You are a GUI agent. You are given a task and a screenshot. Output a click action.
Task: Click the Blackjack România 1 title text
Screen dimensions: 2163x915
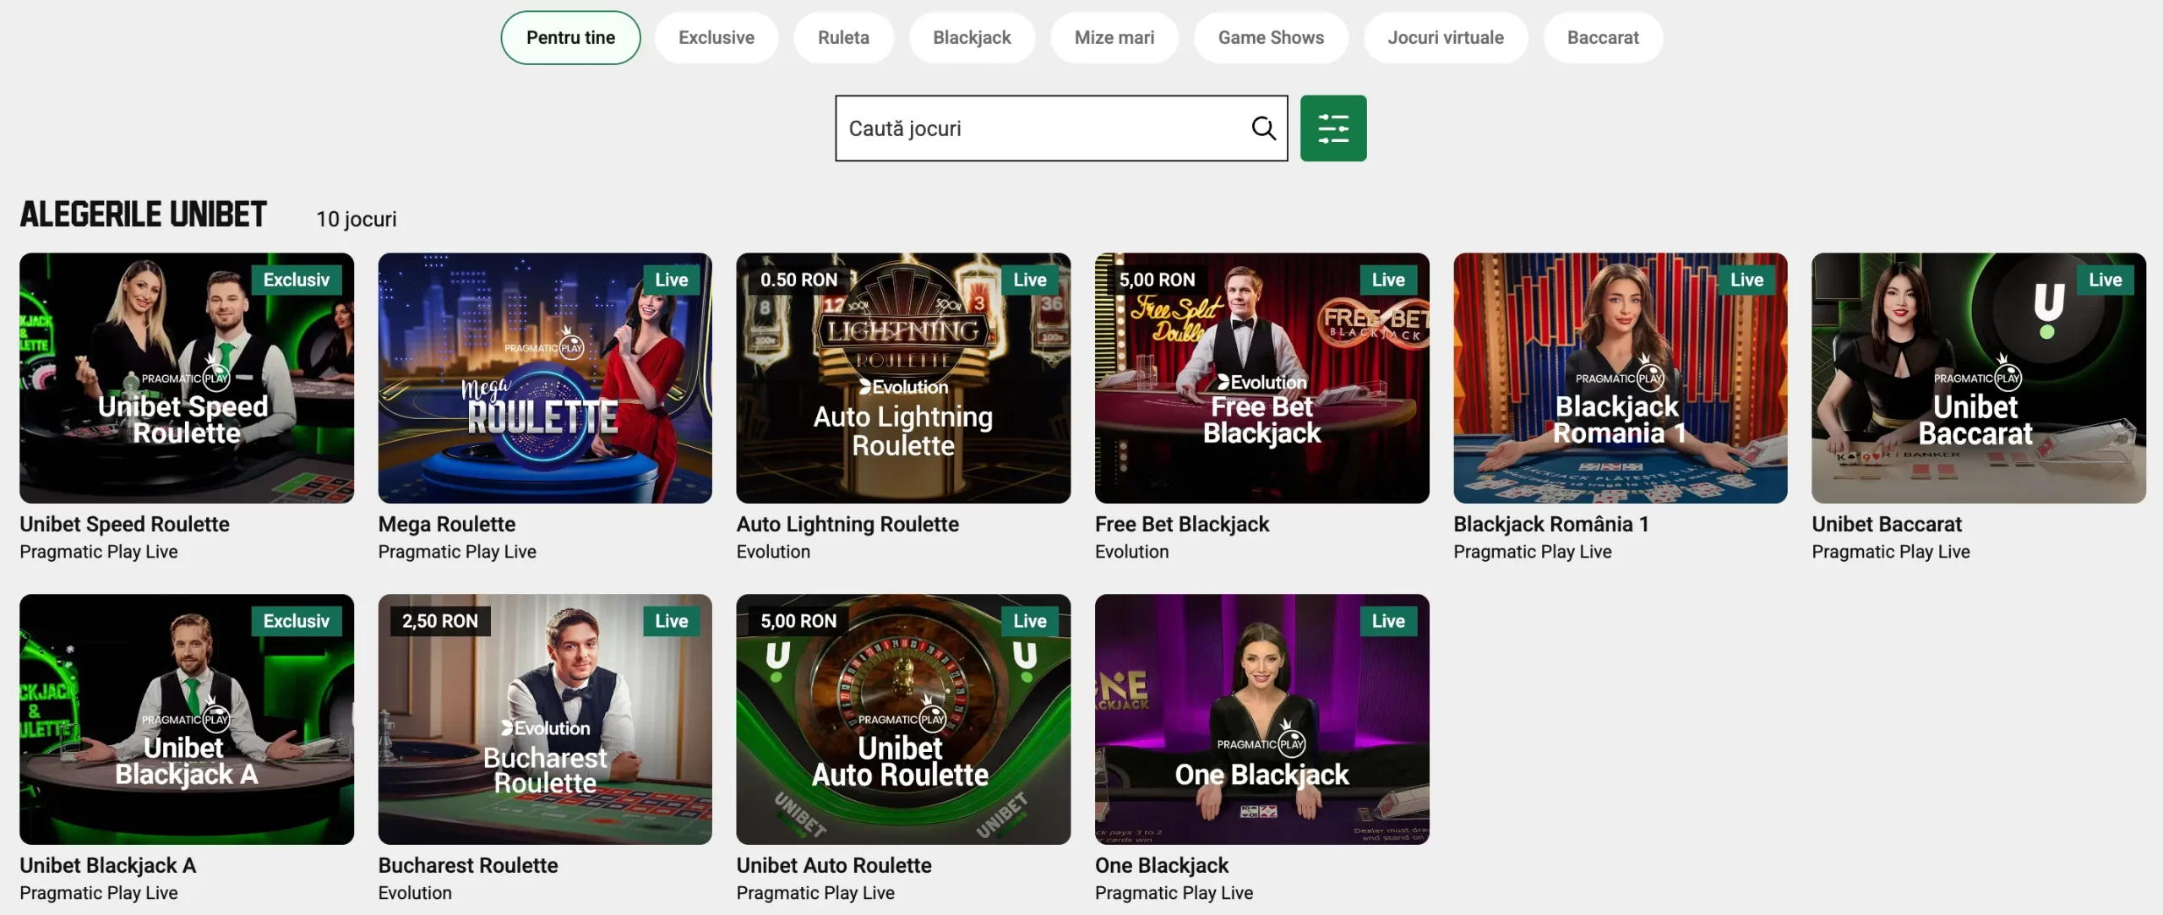[x=1551, y=525]
